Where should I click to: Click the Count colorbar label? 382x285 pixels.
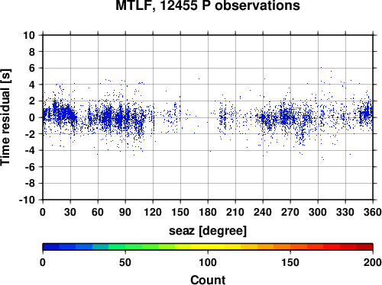[208, 280]
